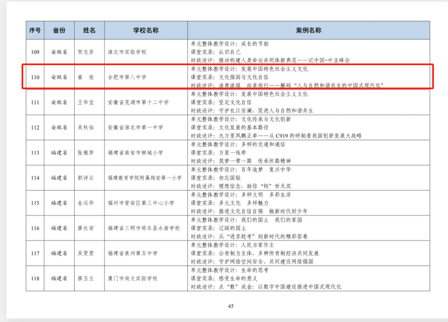This screenshot has height=322, width=448.
Task: Click the line 课堂实录：辽阔的国土
Action: (x=219, y=228)
